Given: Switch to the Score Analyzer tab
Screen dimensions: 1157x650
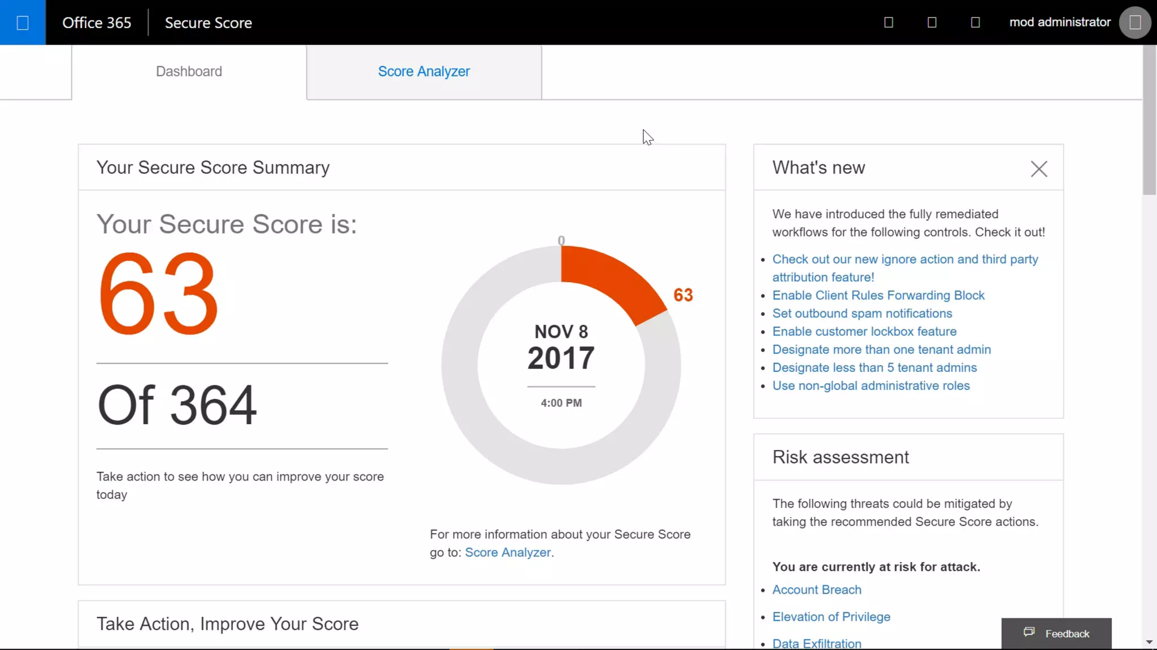Looking at the screenshot, I should pos(424,72).
